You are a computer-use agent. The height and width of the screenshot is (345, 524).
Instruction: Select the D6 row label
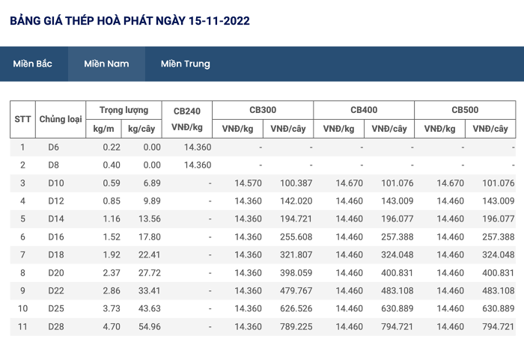click(53, 147)
